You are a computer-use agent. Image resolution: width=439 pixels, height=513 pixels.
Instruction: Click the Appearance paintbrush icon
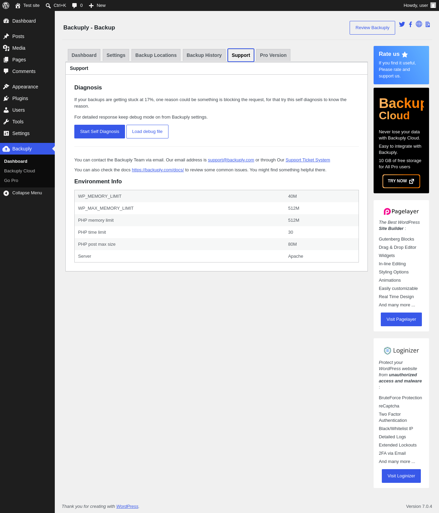pyautogui.click(x=6, y=87)
